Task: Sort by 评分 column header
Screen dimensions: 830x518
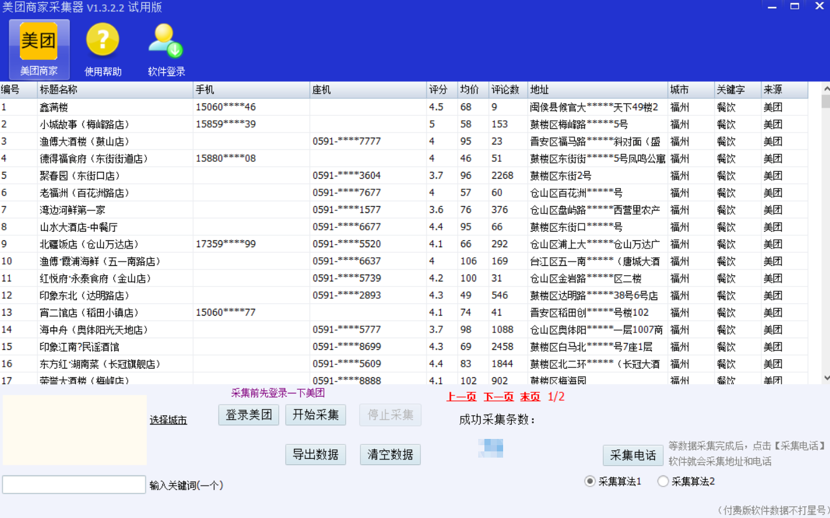Action: (x=442, y=90)
